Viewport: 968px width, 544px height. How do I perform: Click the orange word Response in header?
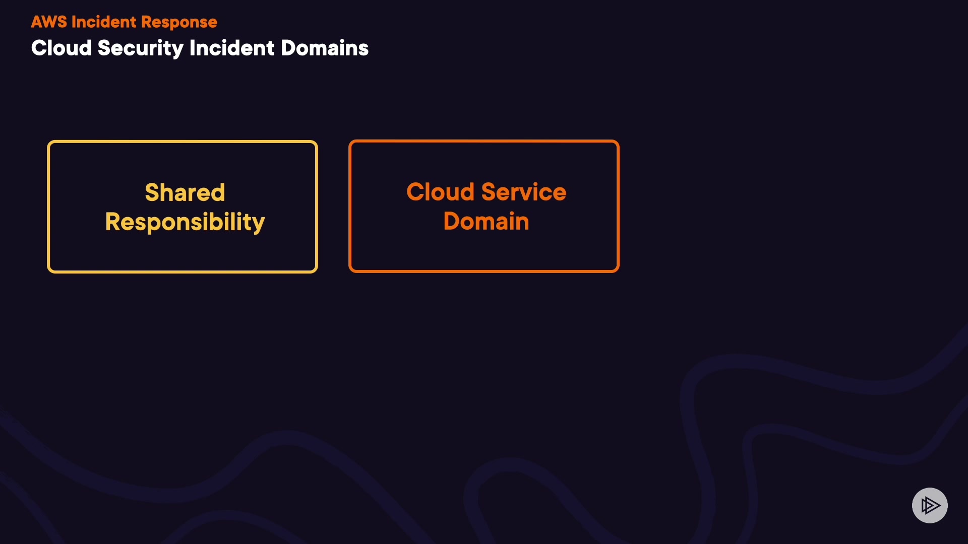(x=179, y=22)
